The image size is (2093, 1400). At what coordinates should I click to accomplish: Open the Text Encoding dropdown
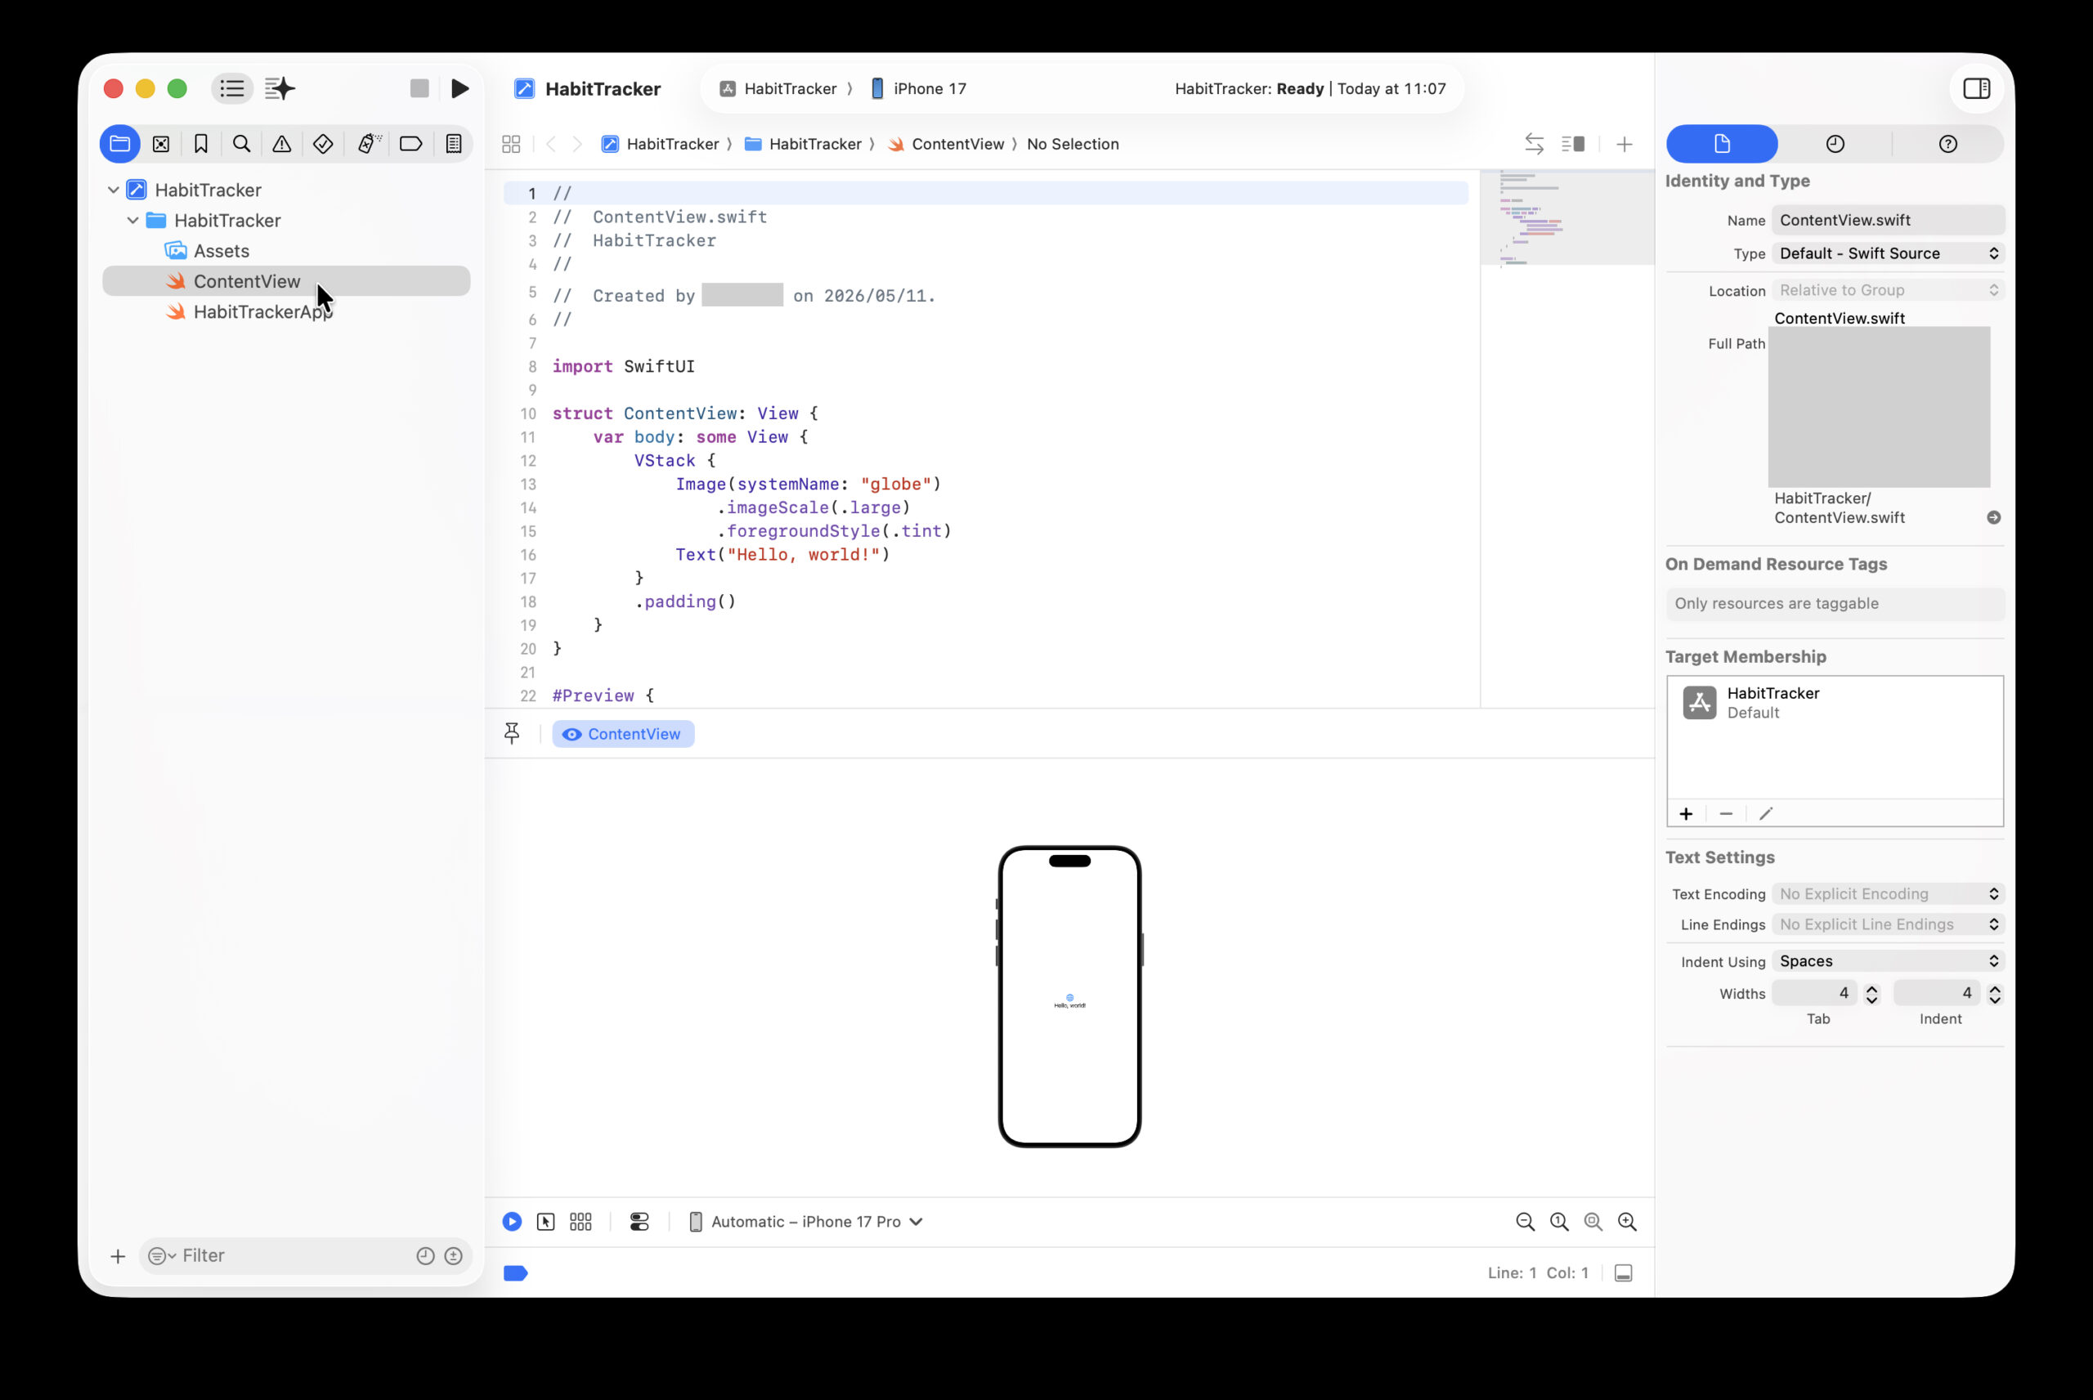click(x=1888, y=894)
